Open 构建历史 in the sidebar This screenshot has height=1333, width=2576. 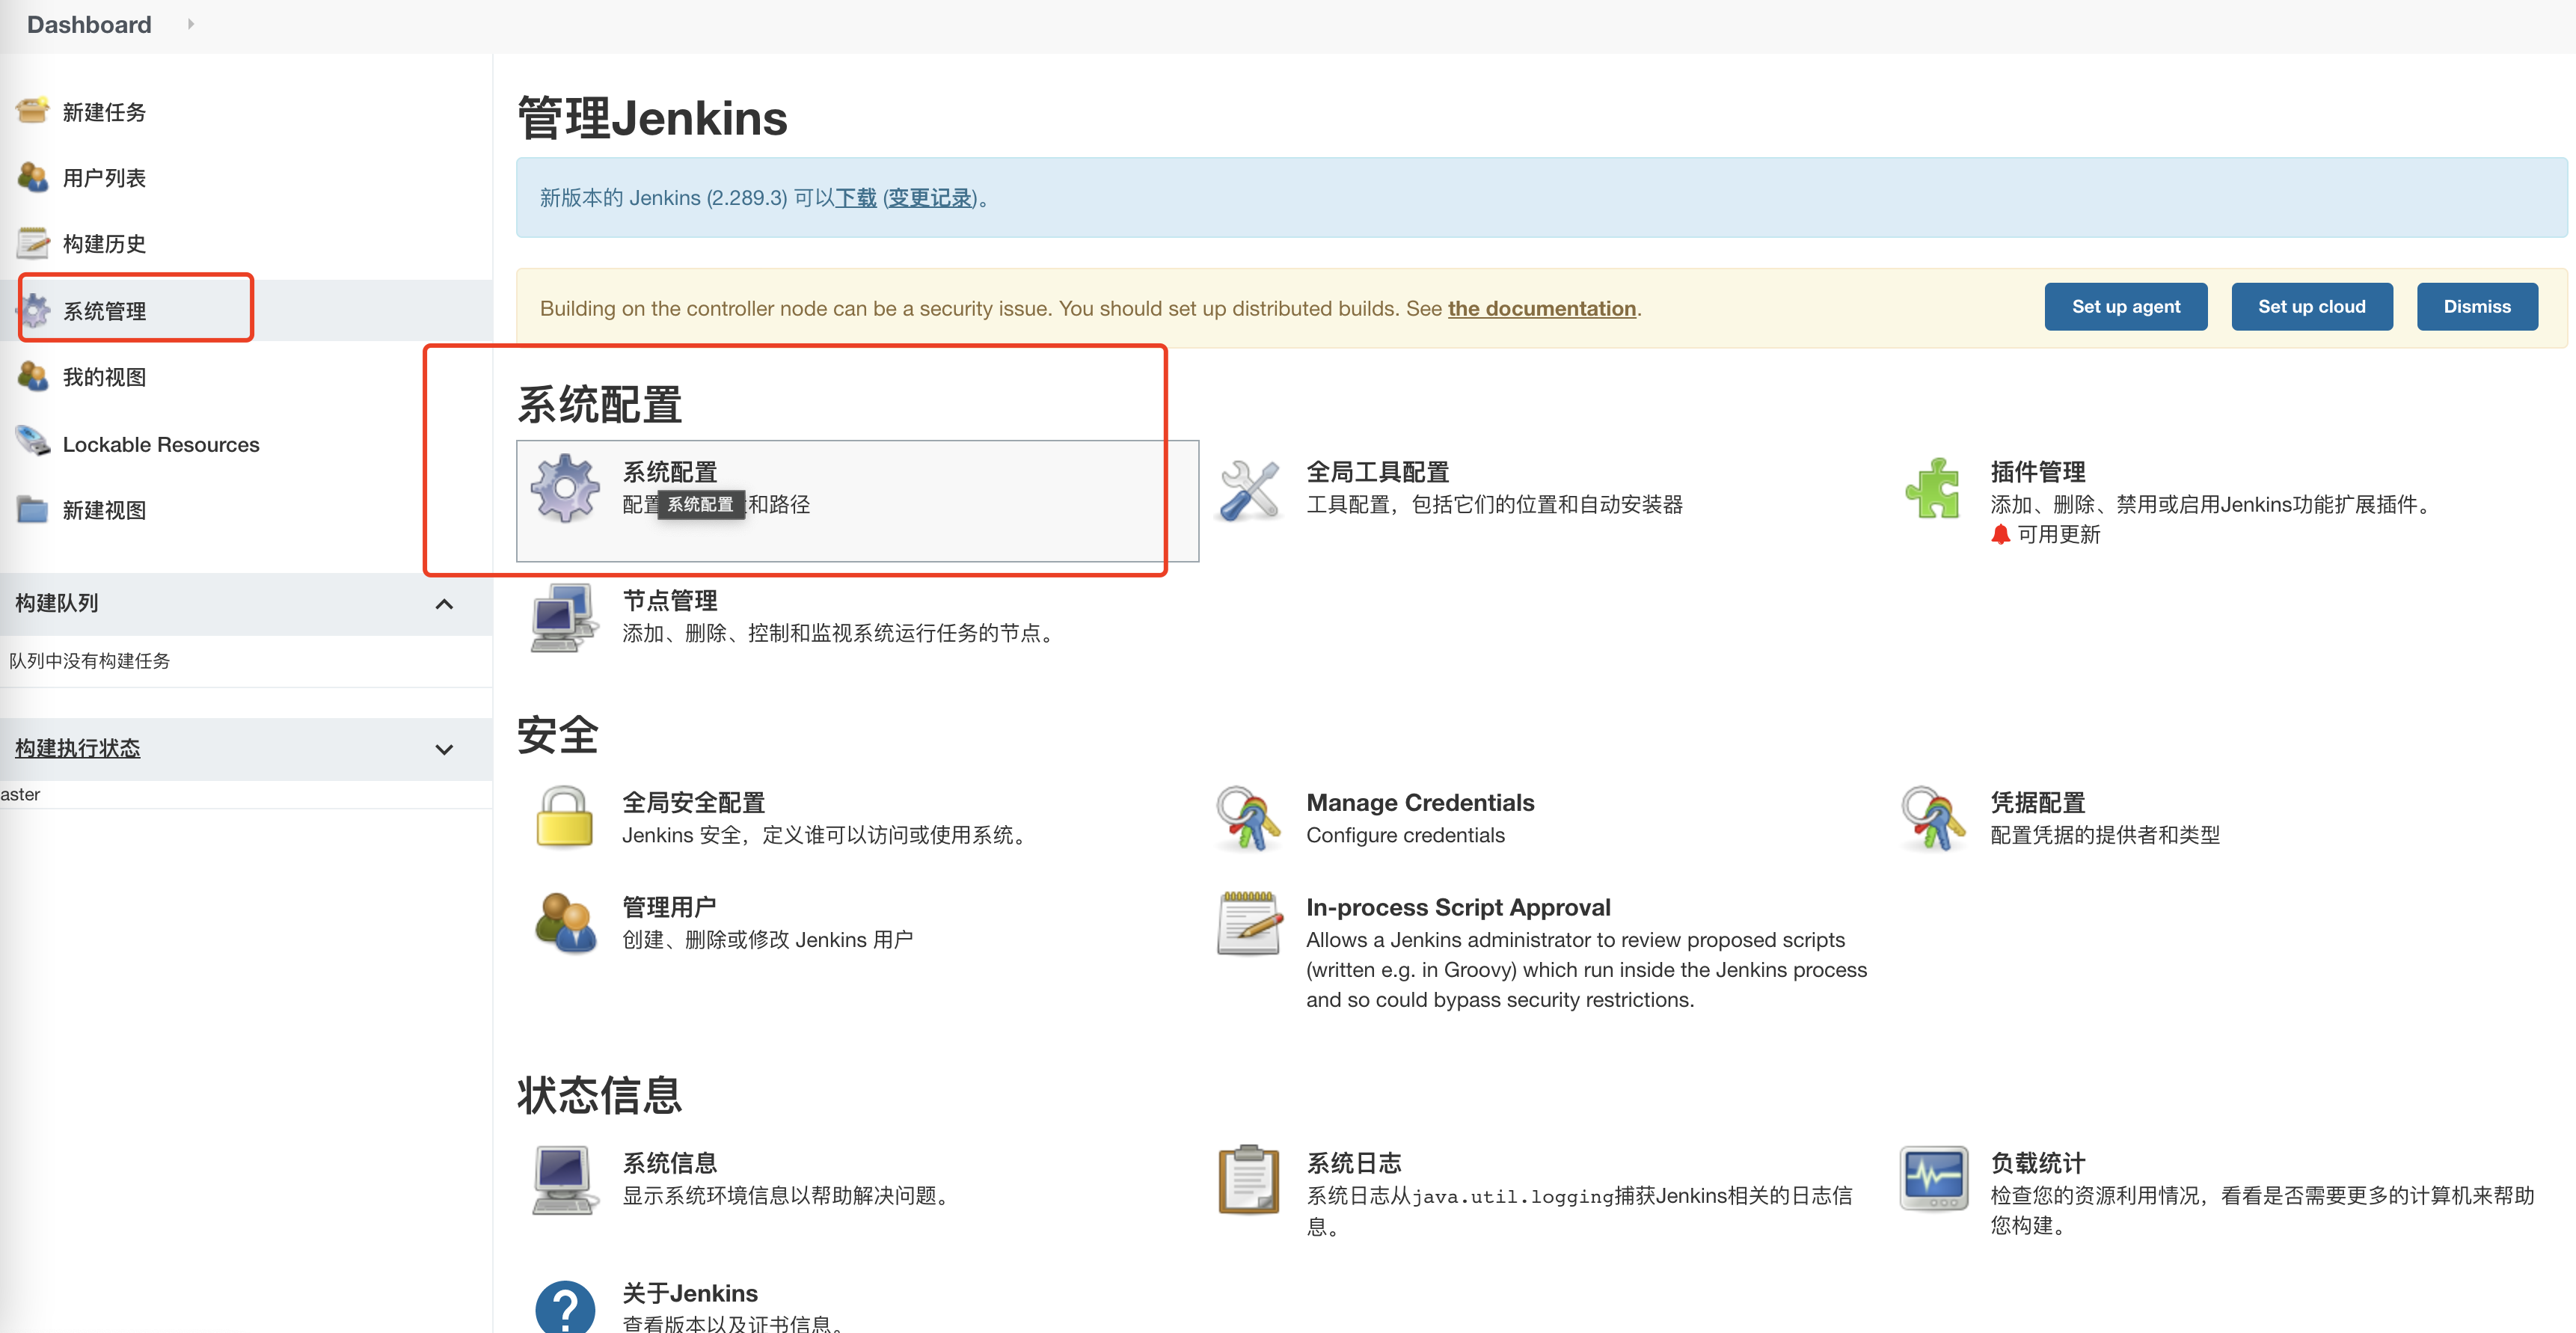[x=104, y=244]
